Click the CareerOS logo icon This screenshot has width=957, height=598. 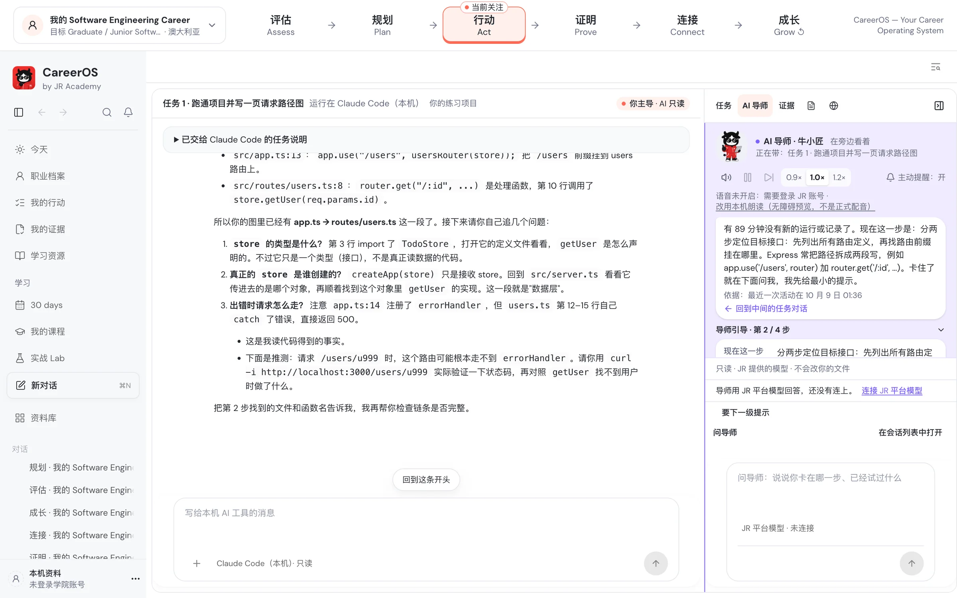(x=24, y=78)
